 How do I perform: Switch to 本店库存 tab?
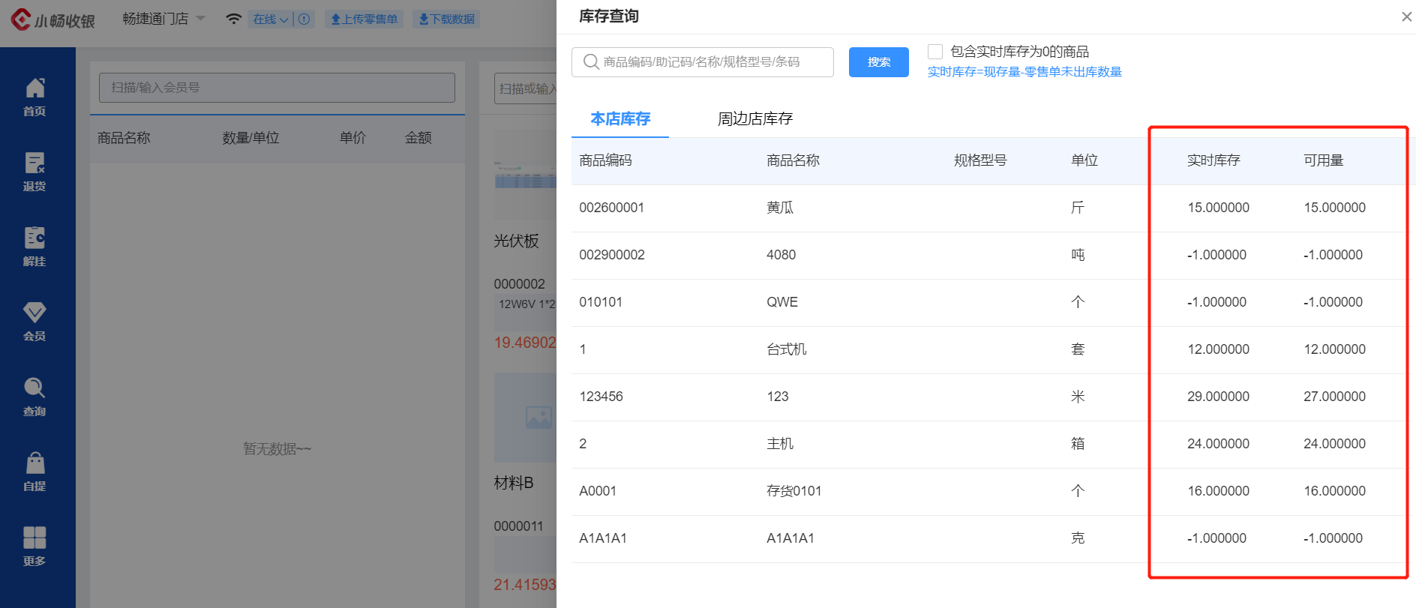[620, 118]
